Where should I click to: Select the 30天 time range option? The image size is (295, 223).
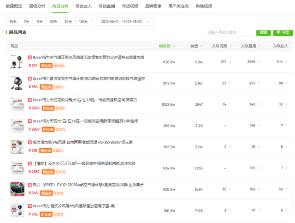click(54, 22)
